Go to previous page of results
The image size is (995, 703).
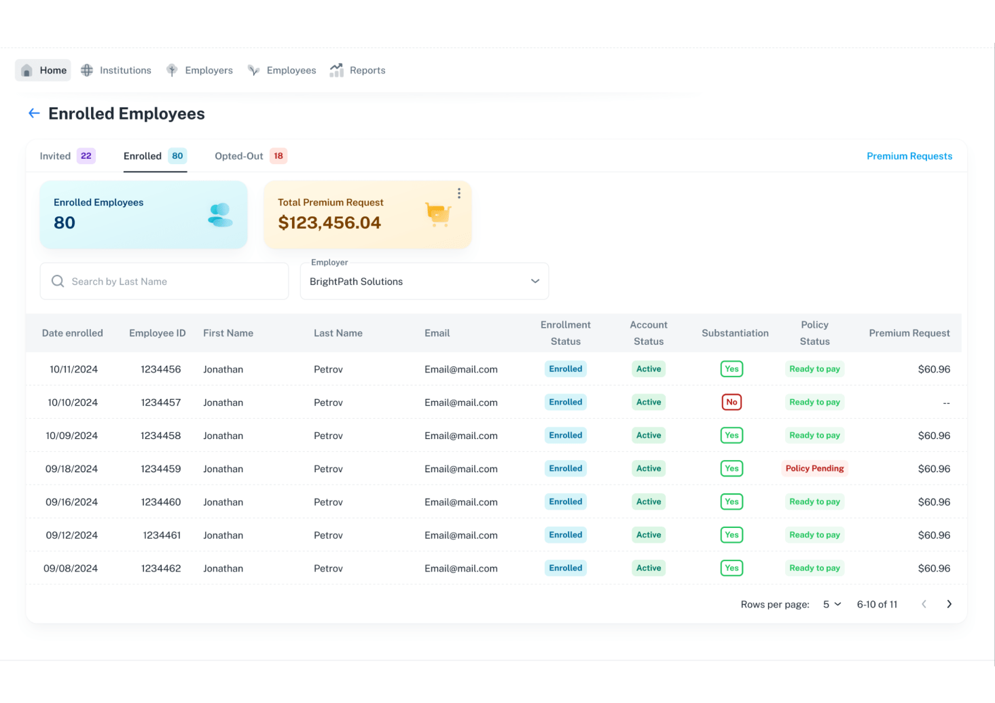point(924,604)
